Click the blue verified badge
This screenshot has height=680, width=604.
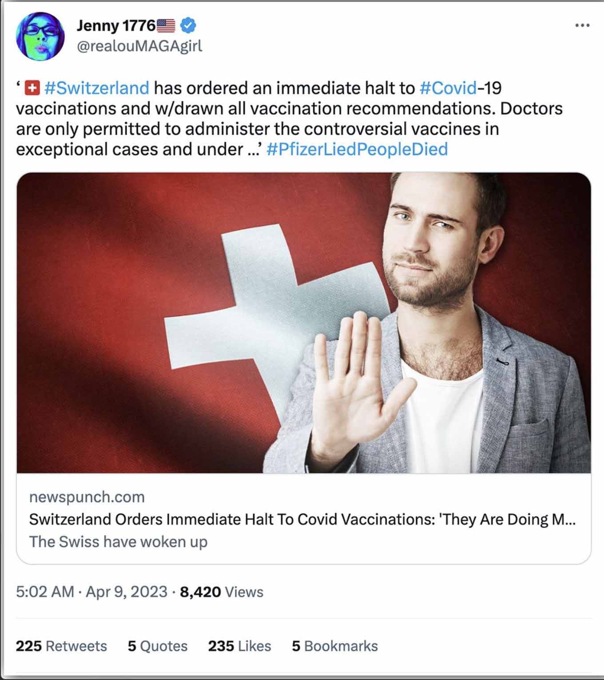click(188, 25)
